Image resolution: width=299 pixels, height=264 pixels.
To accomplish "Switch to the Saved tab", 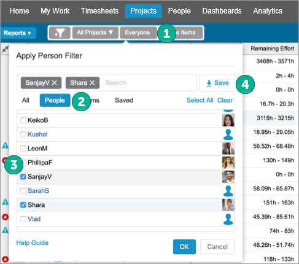I will pos(124,100).
